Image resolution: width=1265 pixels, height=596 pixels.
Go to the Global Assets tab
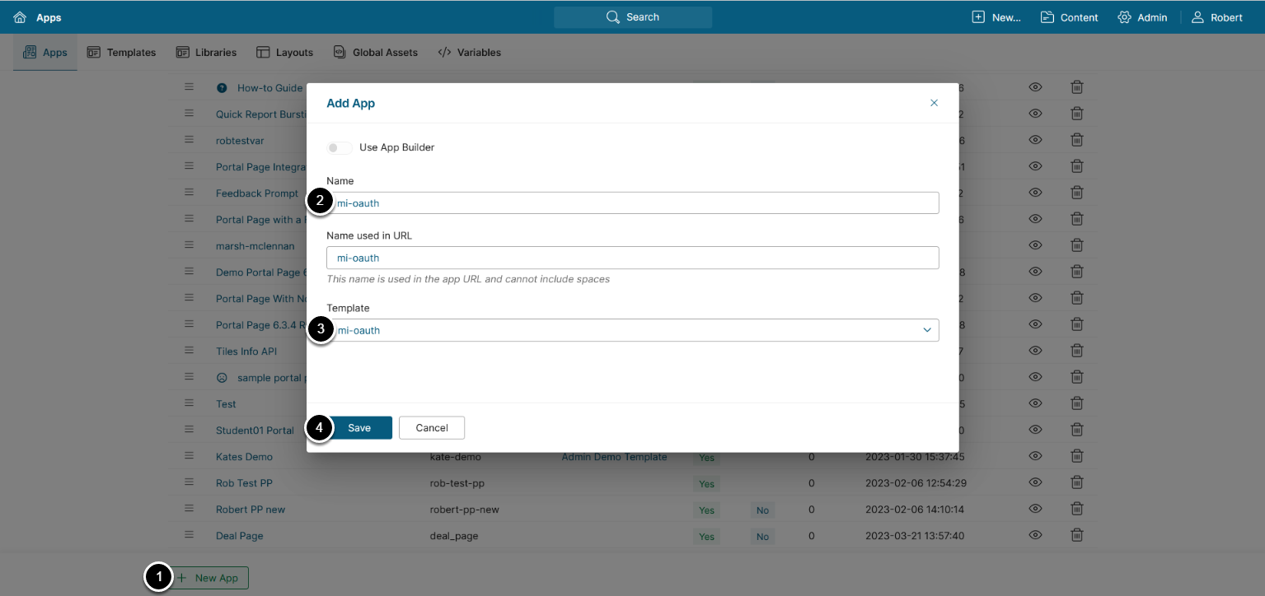(375, 52)
